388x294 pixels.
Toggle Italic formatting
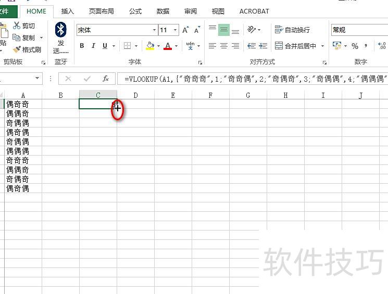tap(93, 46)
